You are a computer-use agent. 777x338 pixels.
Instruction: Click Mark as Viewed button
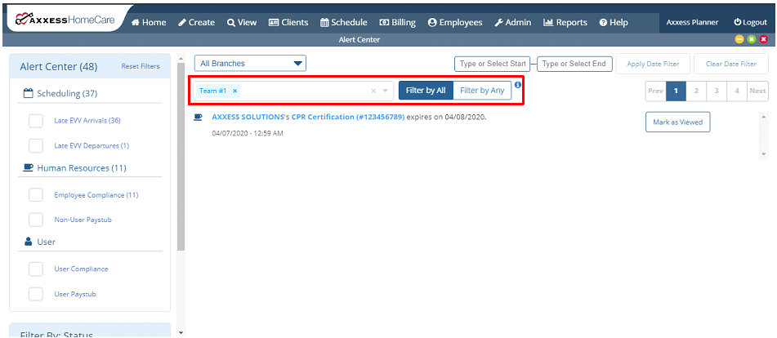(677, 122)
